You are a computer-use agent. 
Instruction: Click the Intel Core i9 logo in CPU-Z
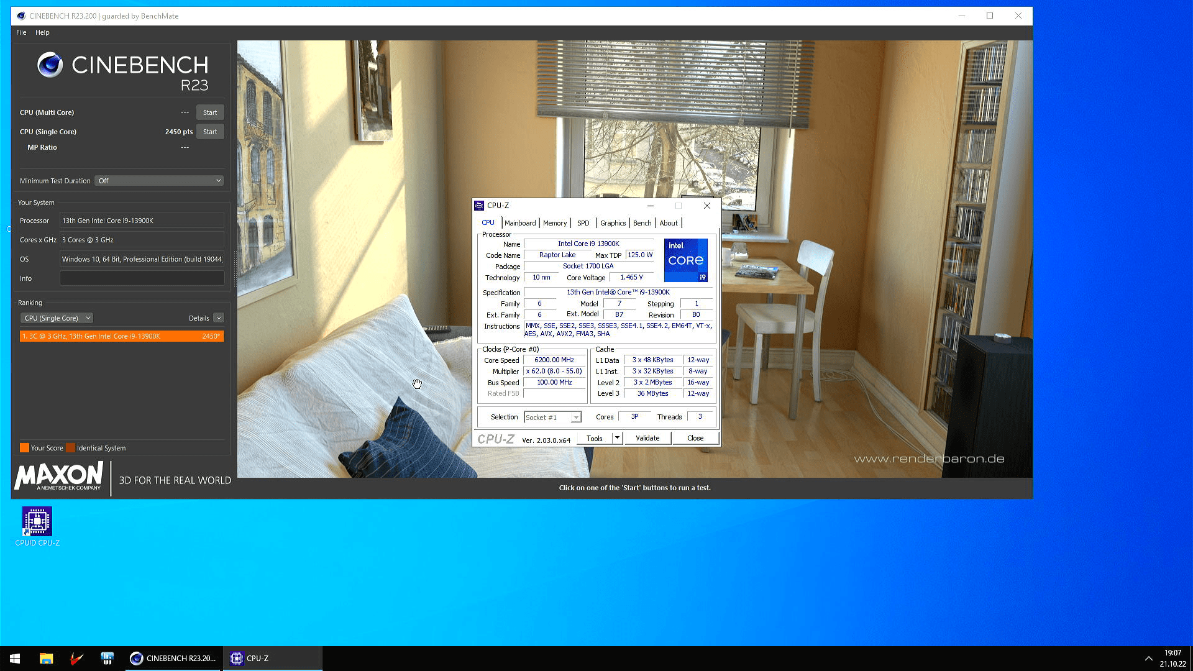[686, 260]
